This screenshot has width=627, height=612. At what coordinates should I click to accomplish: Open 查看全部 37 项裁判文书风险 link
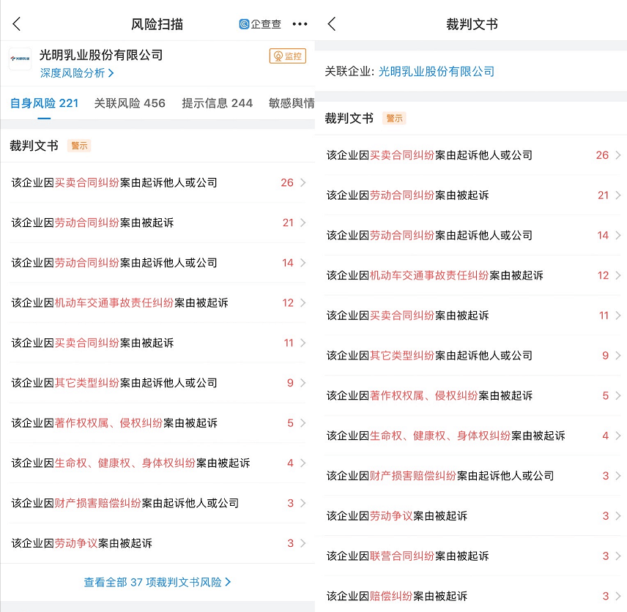(x=157, y=582)
